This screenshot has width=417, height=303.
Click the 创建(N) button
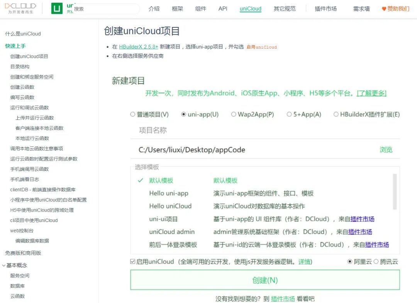click(x=265, y=279)
